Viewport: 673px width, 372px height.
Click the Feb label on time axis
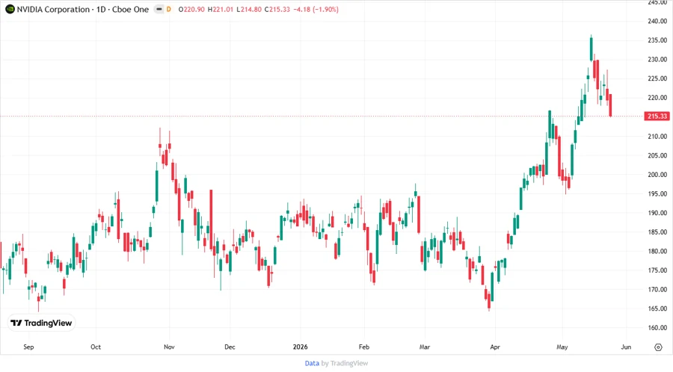pos(364,347)
